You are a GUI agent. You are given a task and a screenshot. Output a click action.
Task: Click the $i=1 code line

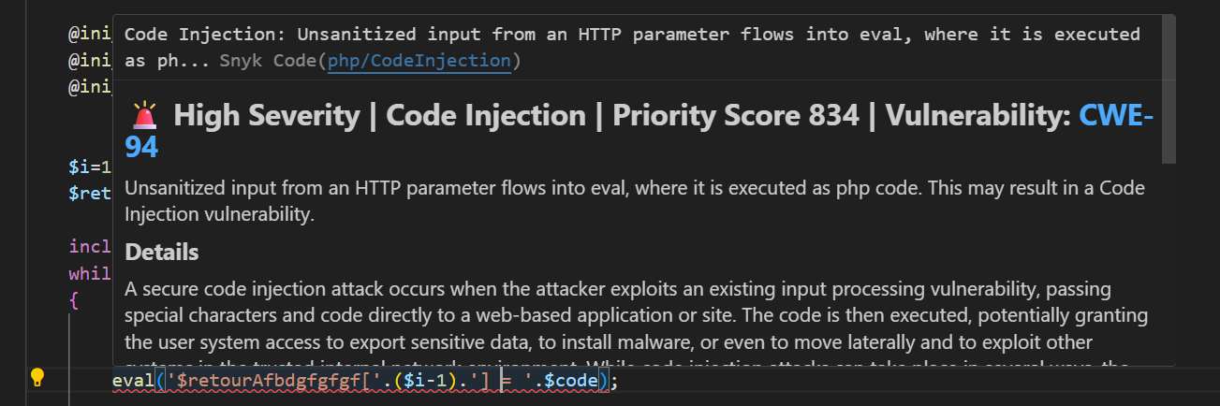(x=90, y=167)
